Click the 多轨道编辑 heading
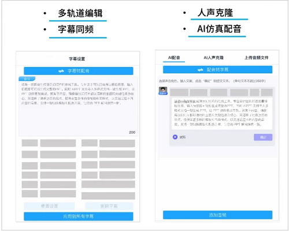This screenshot has width=289, height=232. pos(80,13)
